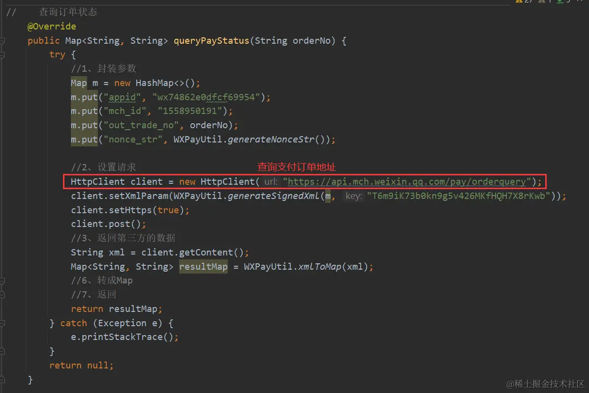Open the api.mch.weixin.qq.com orderquery URL link

click(x=407, y=181)
